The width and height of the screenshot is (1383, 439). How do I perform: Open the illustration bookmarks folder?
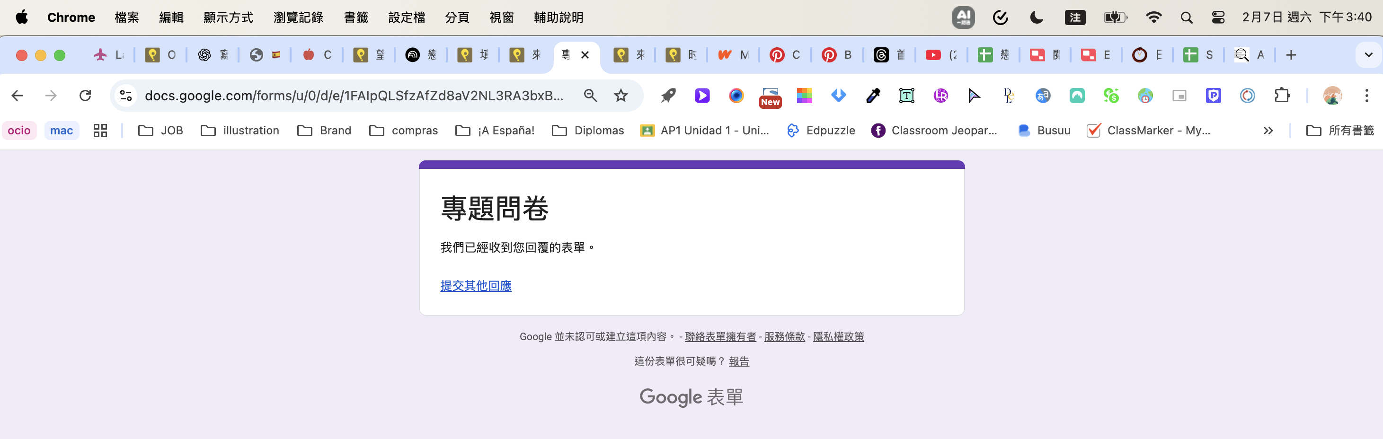pos(240,131)
